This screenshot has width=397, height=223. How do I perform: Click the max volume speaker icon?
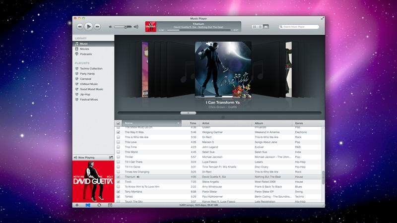pos(136,26)
